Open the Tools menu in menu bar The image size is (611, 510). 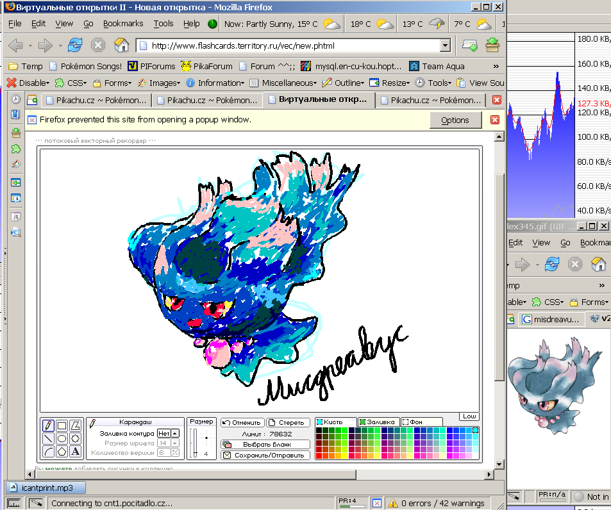click(163, 24)
